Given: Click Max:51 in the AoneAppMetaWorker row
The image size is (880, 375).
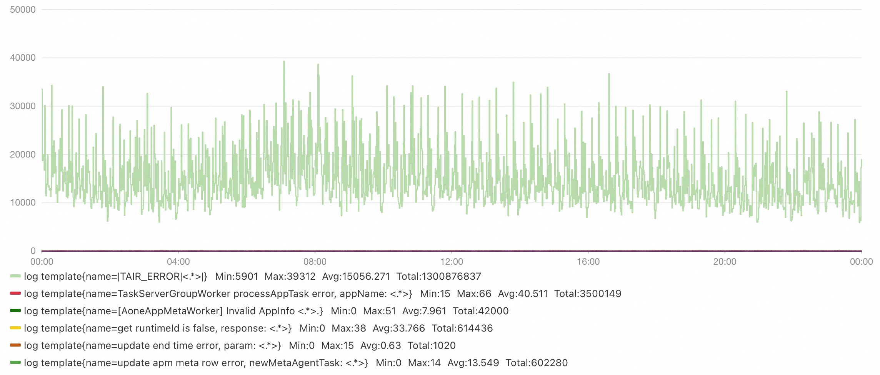Looking at the screenshot, I should [x=380, y=311].
